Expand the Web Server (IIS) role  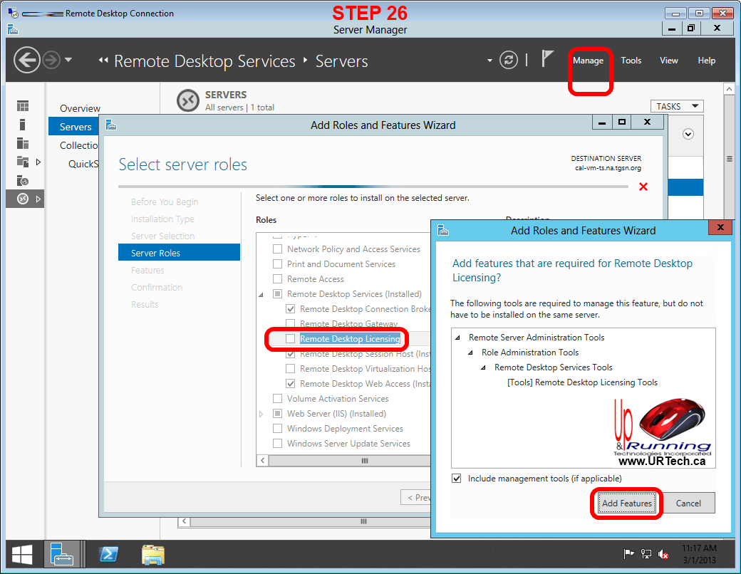click(x=261, y=414)
